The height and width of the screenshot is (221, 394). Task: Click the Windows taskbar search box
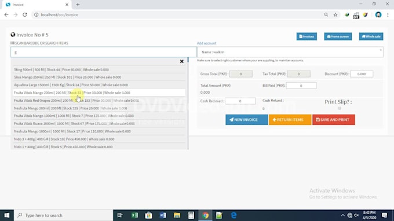click(x=63, y=215)
